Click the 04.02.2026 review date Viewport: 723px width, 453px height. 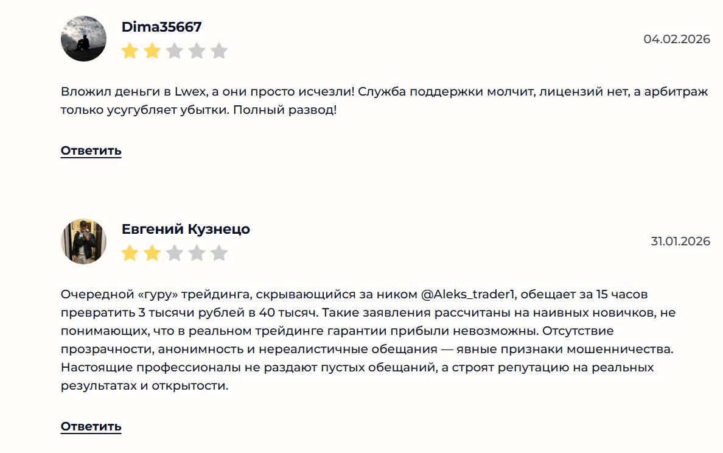click(x=677, y=39)
